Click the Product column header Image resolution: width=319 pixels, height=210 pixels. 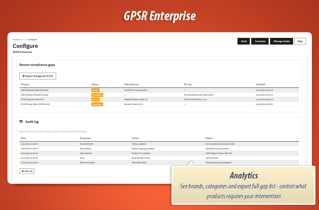pos(25,84)
